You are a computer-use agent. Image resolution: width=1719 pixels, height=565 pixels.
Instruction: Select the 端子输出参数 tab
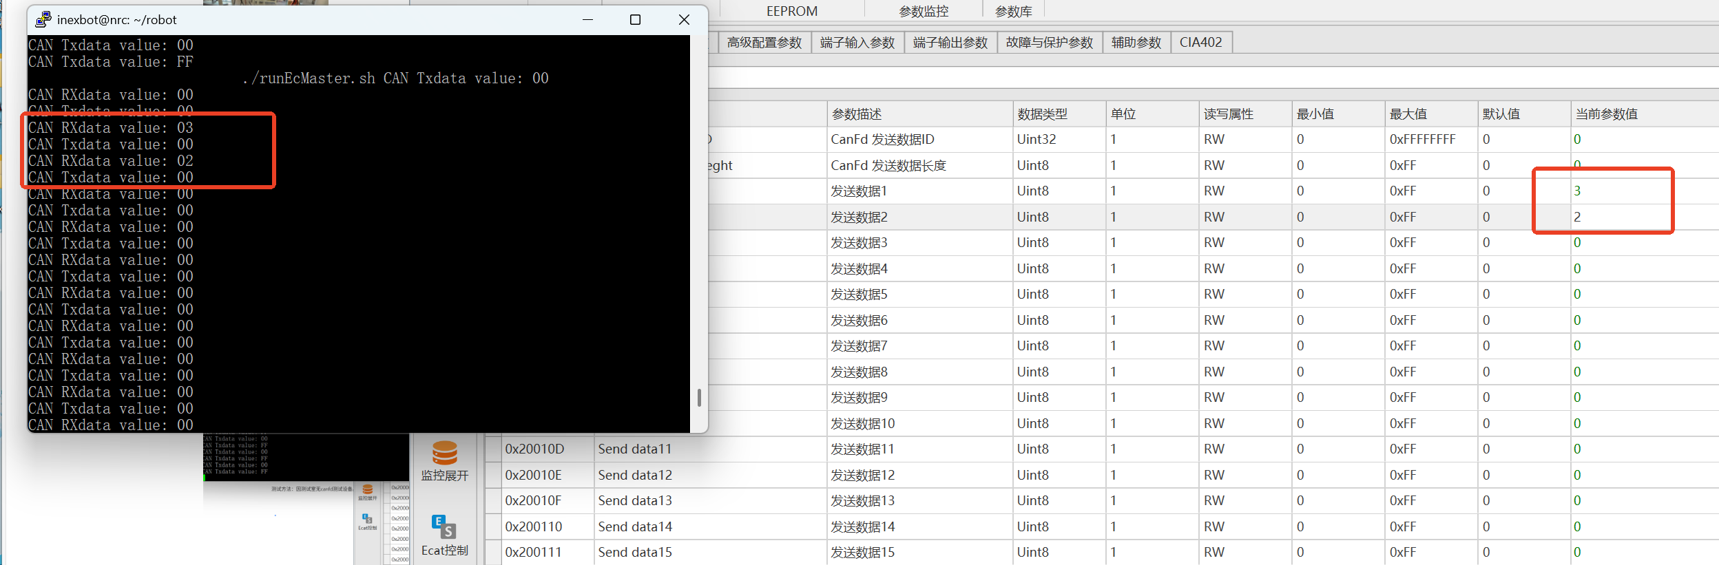tap(950, 43)
